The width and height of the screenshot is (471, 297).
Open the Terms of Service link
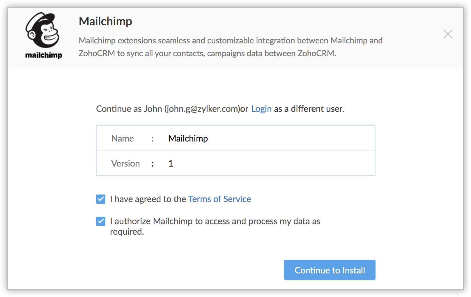(x=219, y=199)
